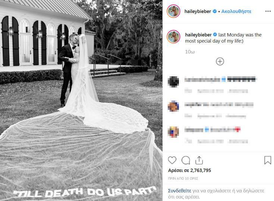Click the 10ω caption timestamp
This screenshot has height=201, width=274.
(190, 52)
